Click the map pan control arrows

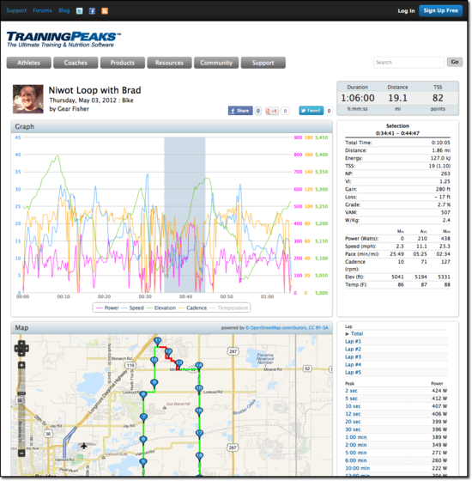point(21,348)
